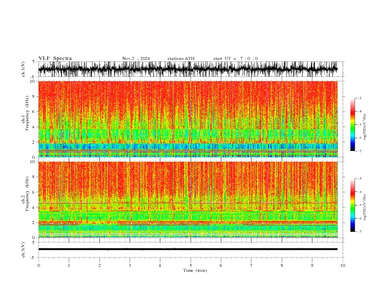Click the ch.1 color bar log(PSD) label
Screen dimensions: 386x298
click(x=365, y=127)
